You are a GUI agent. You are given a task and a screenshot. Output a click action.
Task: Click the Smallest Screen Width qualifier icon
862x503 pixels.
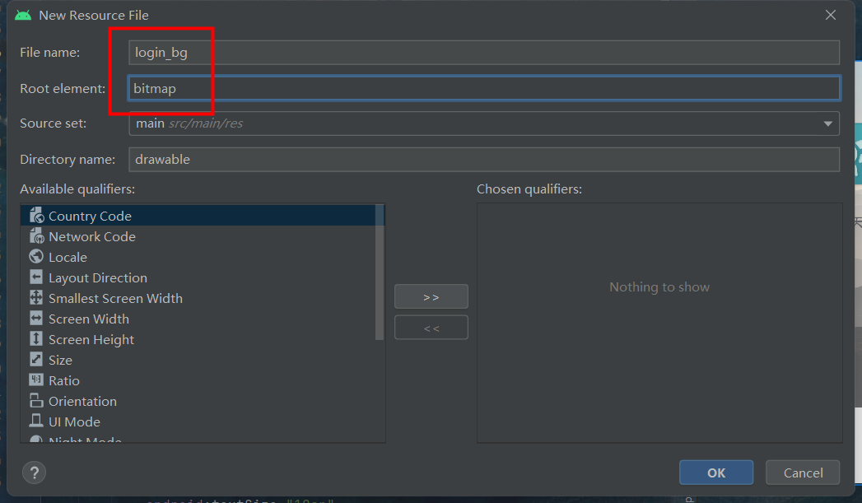35,298
